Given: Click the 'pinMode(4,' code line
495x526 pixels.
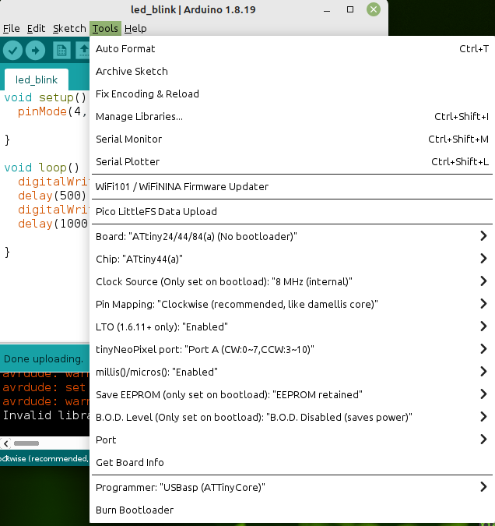Looking at the screenshot, I should [x=53, y=111].
